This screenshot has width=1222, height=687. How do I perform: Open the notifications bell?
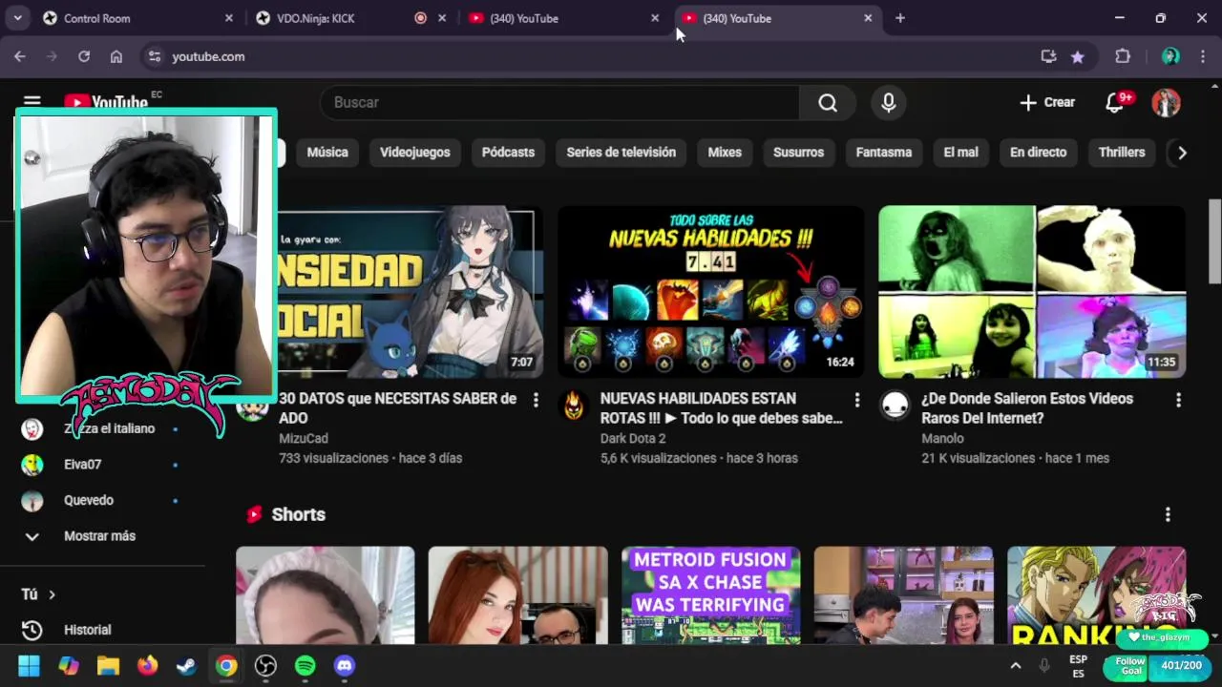coord(1114,102)
